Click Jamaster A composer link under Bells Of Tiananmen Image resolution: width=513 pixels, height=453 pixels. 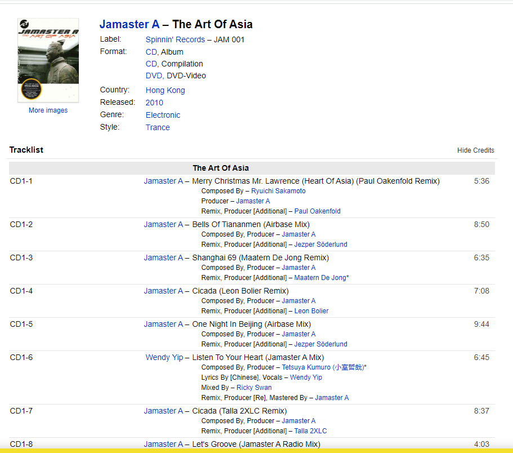(298, 234)
